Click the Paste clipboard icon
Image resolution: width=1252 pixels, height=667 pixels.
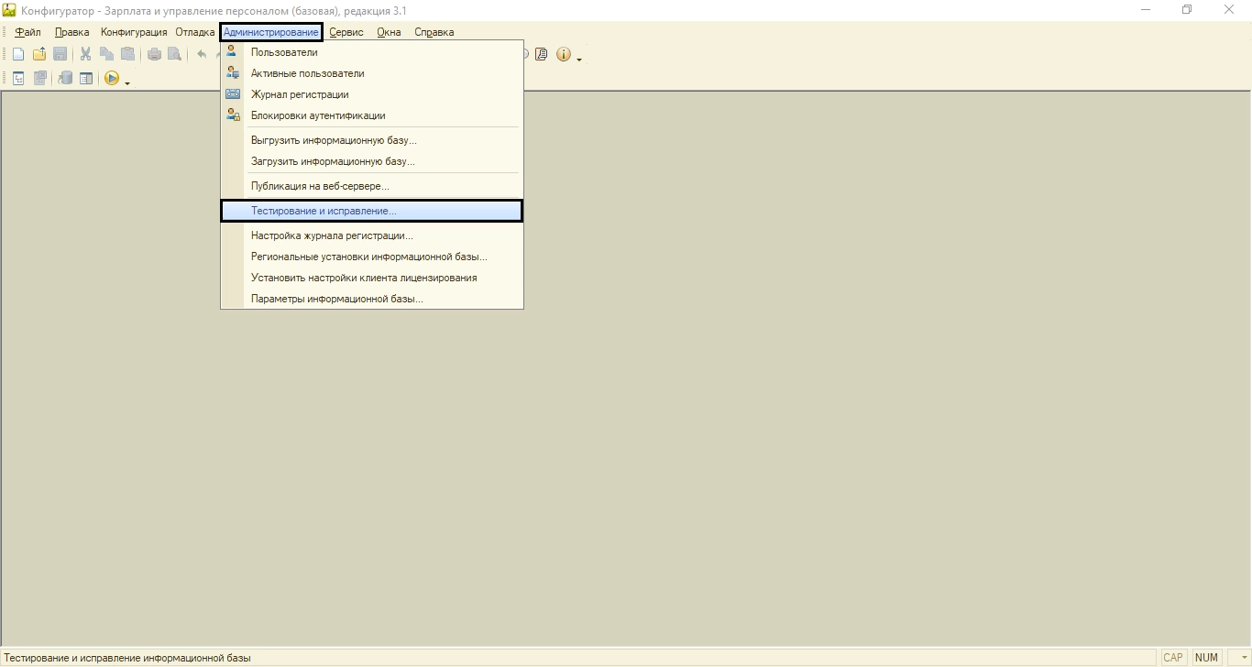[x=128, y=54]
